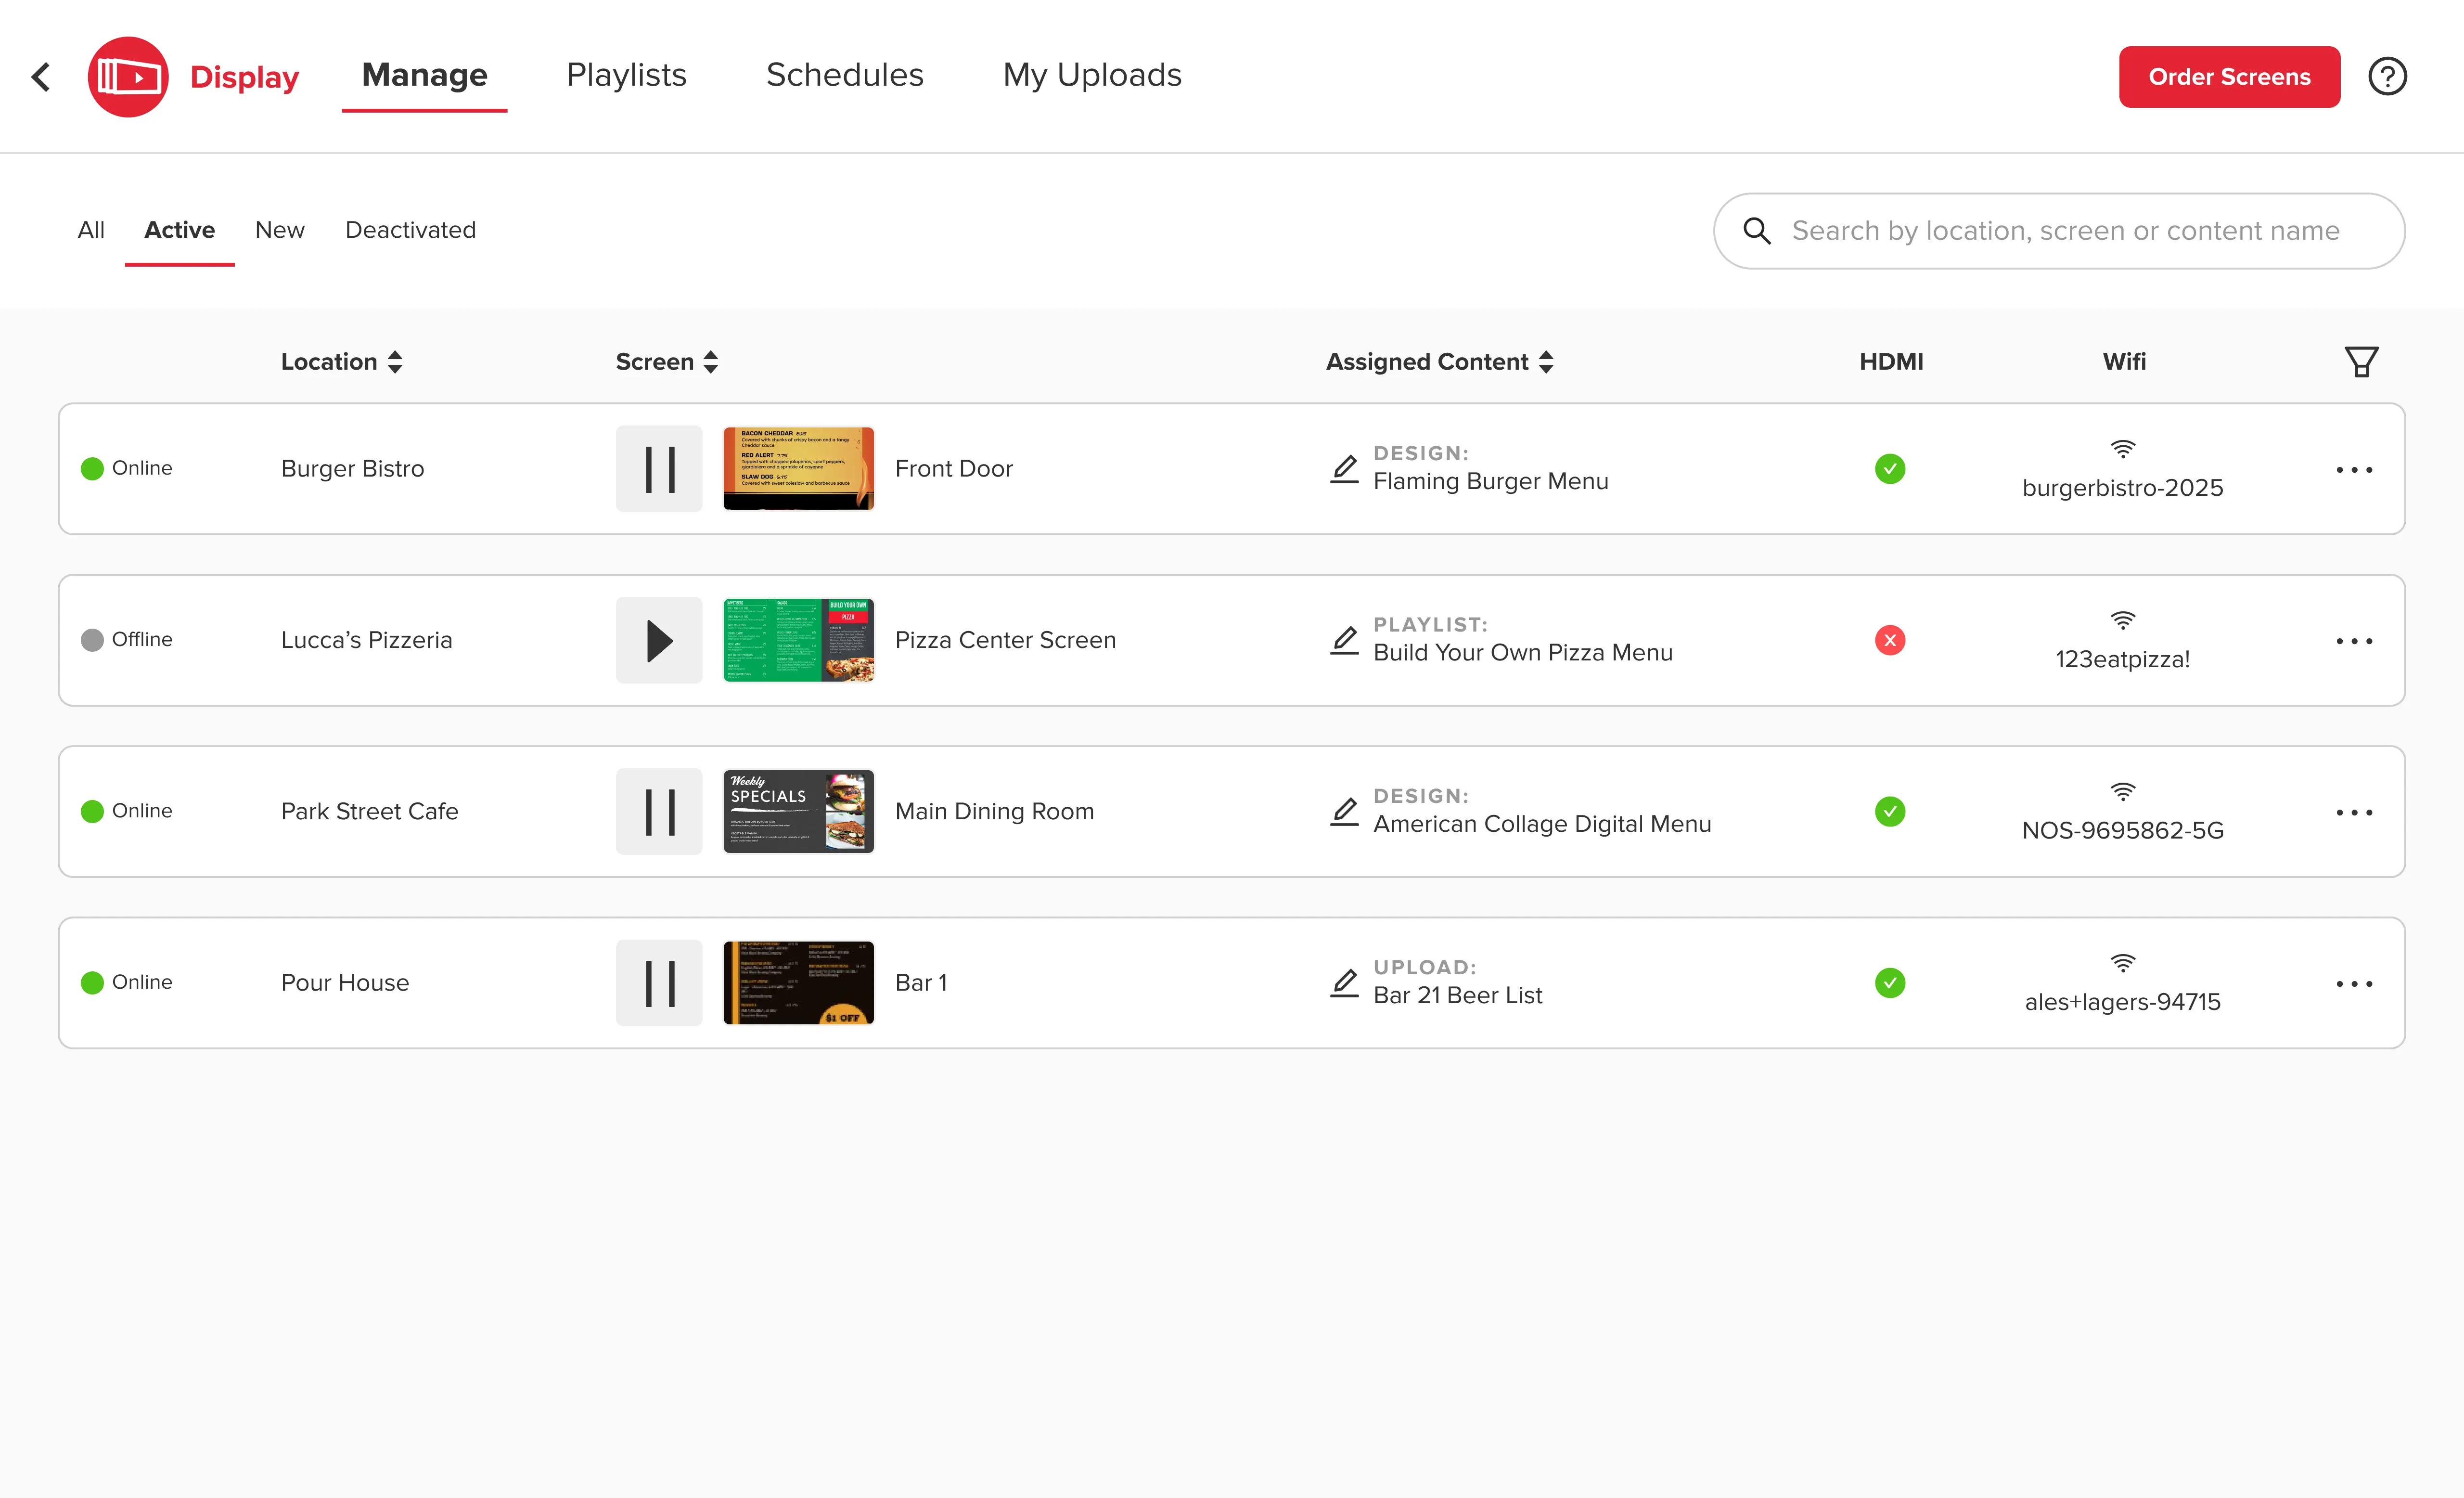Open the Schedules tab
Viewport: 2464px width, 1498px height.
tap(844, 75)
